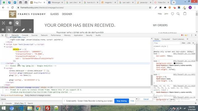Close the DevTools panel

click(196, 35)
